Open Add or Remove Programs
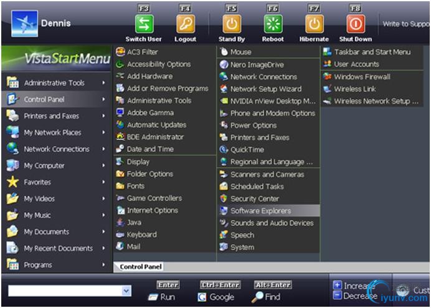This screenshot has height=308, width=431. [165, 89]
